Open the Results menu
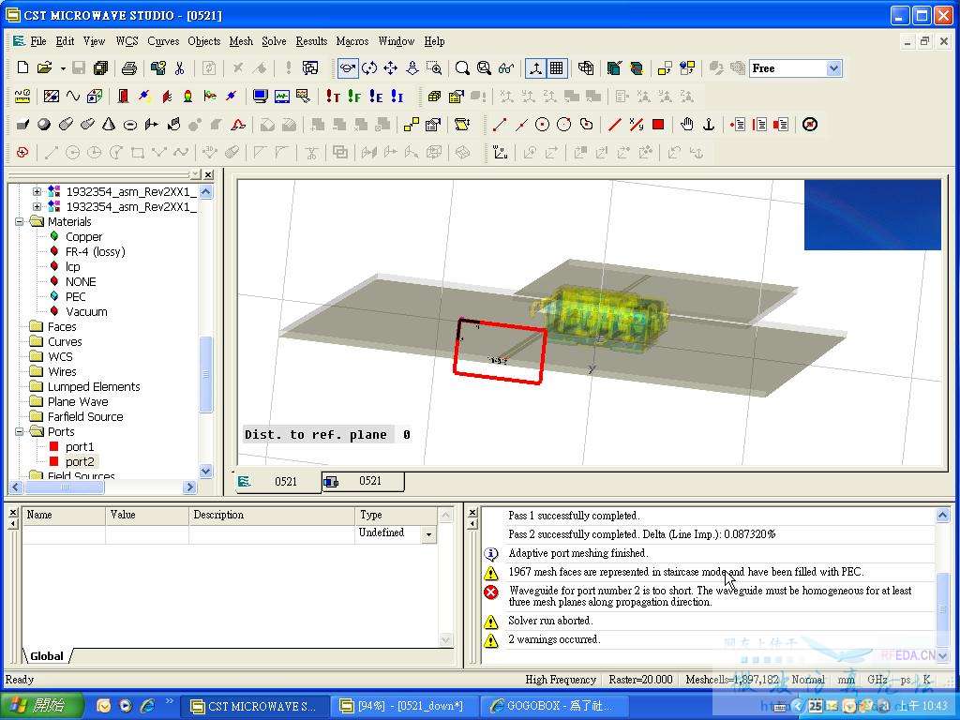Image resolution: width=960 pixels, height=720 pixels. pyautogui.click(x=311, y=41)
